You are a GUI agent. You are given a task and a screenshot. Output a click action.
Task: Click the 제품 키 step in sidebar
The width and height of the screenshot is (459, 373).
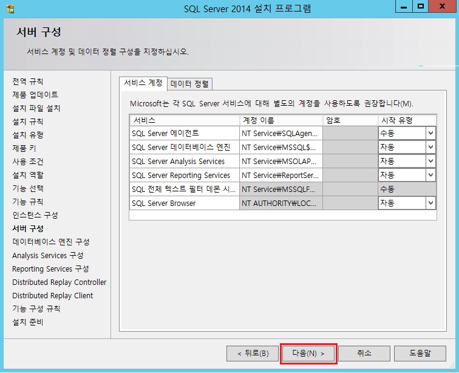(x=24, y=148)
